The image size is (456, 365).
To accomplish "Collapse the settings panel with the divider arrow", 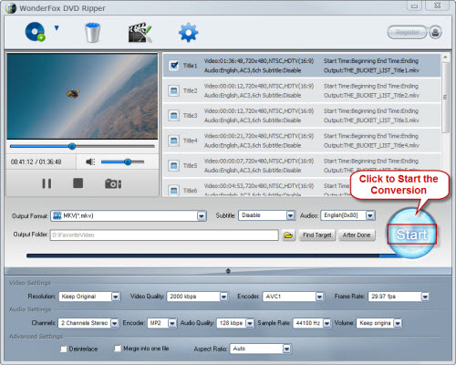I will click(228, 271).
